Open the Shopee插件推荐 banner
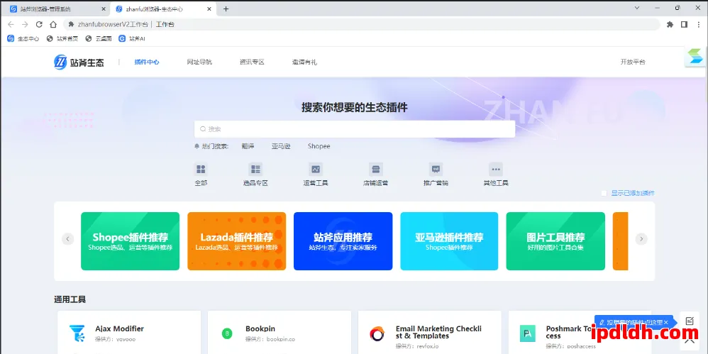Screen dimensions: 708x354 [130, 241]
